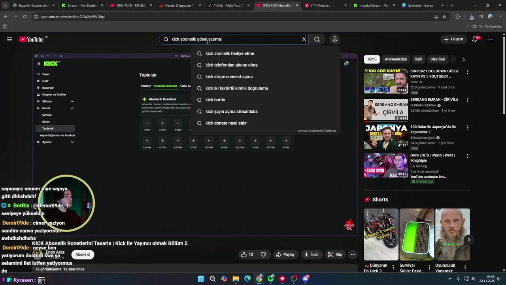Open the Efsane 3 naked motor Short
Screen dimensions: 506x285
(x=381, y=234)
